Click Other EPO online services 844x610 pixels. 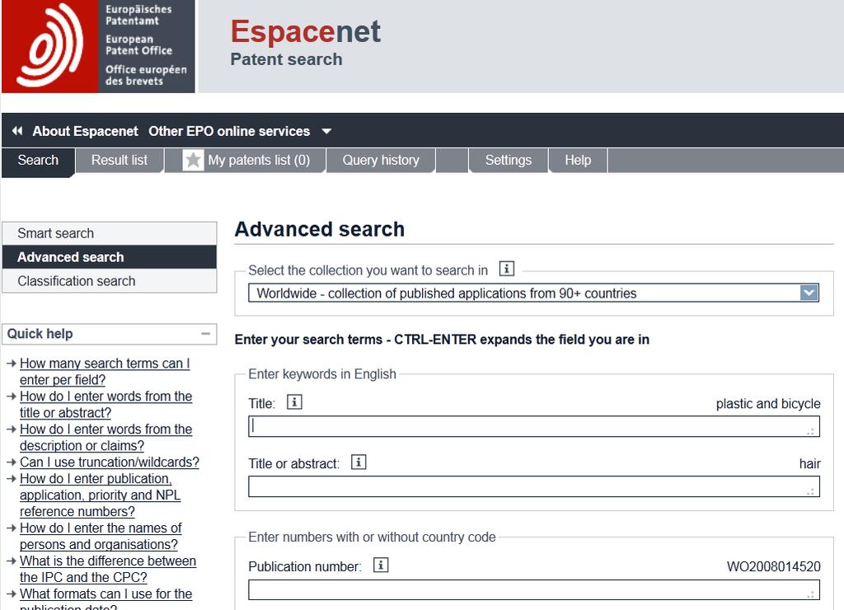229,131
